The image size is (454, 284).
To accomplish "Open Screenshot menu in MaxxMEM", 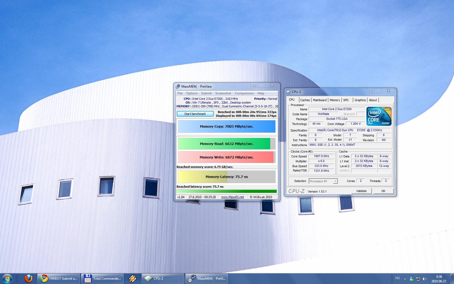I will 223,93.
